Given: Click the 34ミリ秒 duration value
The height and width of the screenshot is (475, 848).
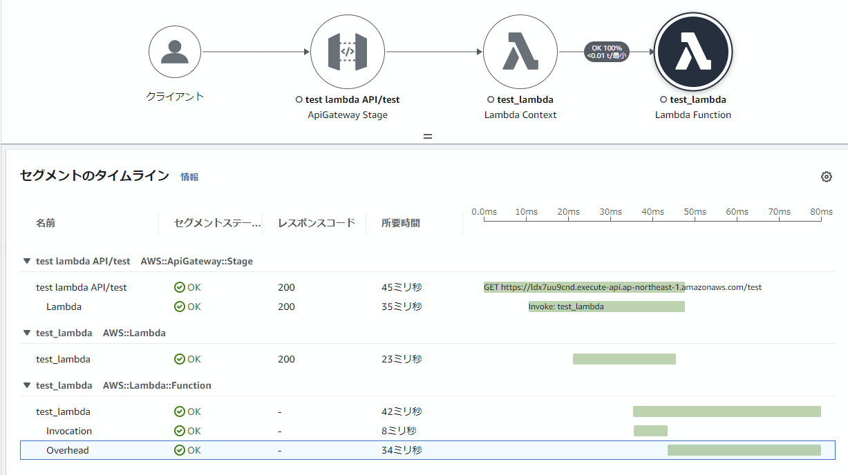Looking at the screenshot, I should 402,450.
